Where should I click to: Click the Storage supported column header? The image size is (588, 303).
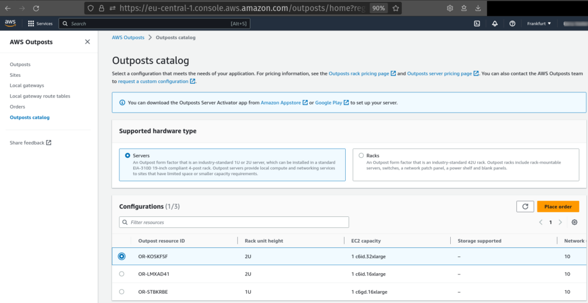click(x=479, y=241)
